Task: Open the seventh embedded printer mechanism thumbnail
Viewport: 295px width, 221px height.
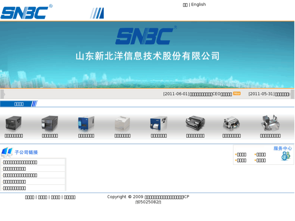Action: pyautogui.click(x=231, y=123)
